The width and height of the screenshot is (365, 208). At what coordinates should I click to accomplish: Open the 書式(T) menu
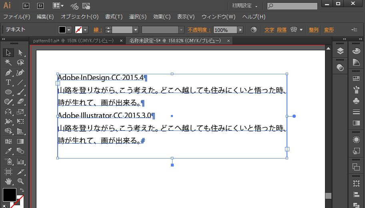click(x=114, y=17)
